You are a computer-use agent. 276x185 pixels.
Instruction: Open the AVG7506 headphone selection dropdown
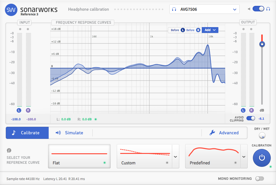(205, 9)
